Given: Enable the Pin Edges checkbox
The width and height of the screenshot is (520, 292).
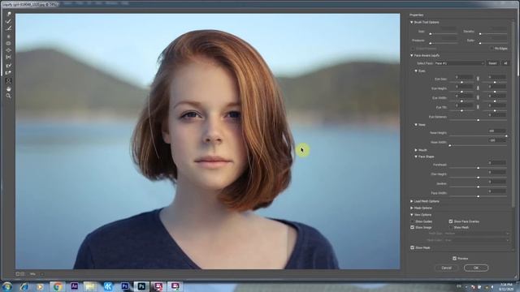Looking at the screenshot, I should (492, 49).
